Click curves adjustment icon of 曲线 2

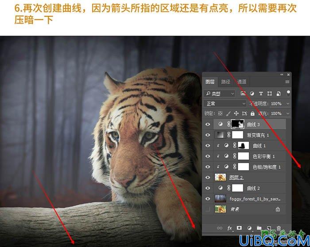(x=220, y=188)
